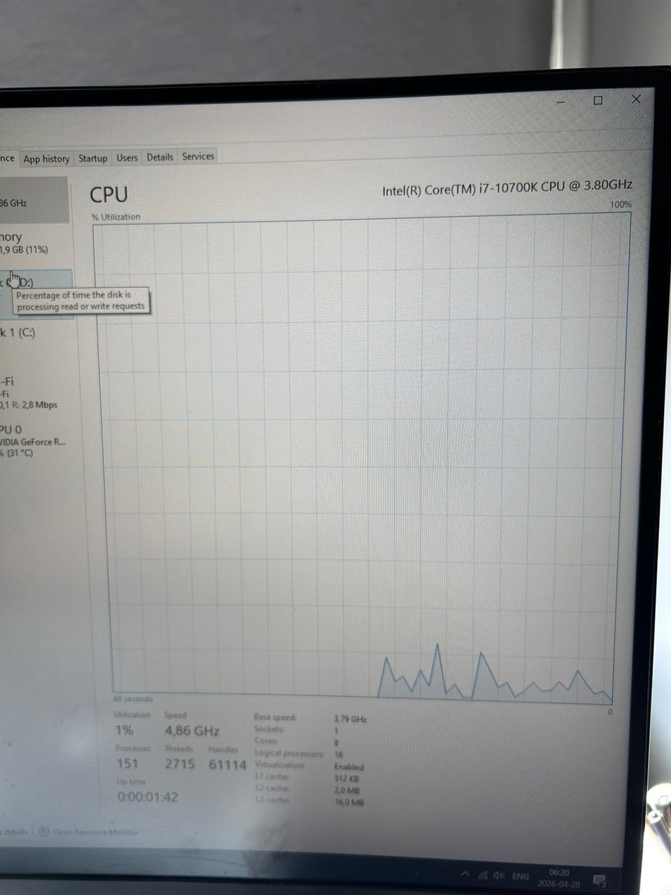
Task: Close the Task Manager window
Action: pyautogui.click(x=636, y=99)
